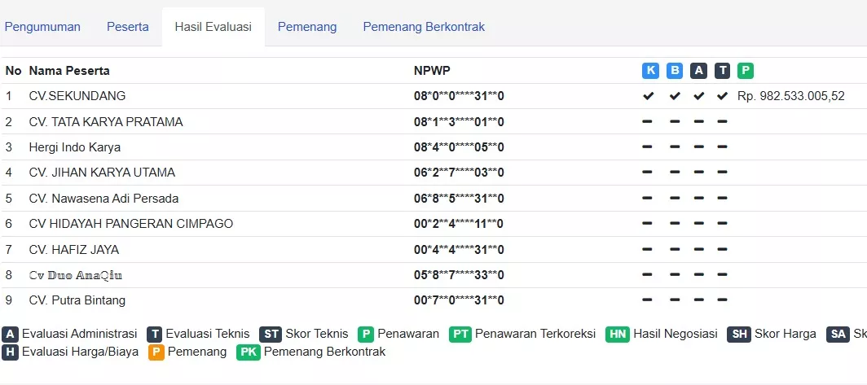
Task: Click the blue B badge column header
Action: pos(675,71)
